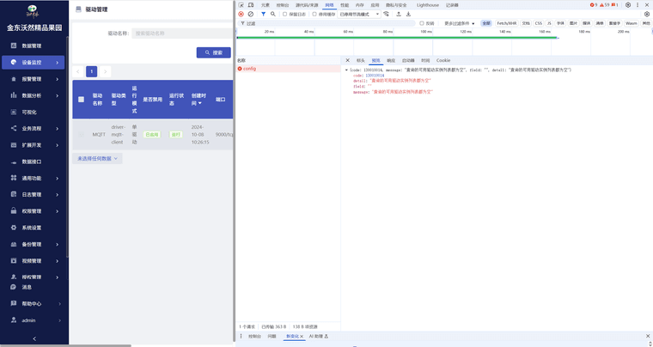Image resolution: width=653 pixels, height=347 pixels.
Task: Enable the 停用缓存 checkbox
Action: (314, 14)
